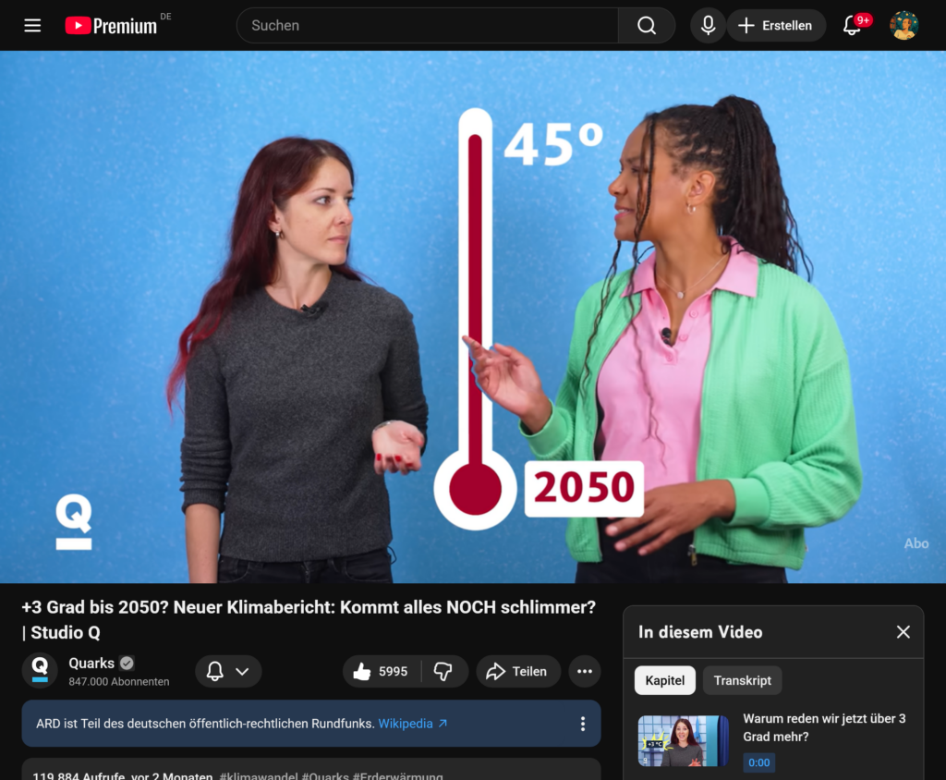
Task: Click the Erstellen button
Action: coord(776,26)
